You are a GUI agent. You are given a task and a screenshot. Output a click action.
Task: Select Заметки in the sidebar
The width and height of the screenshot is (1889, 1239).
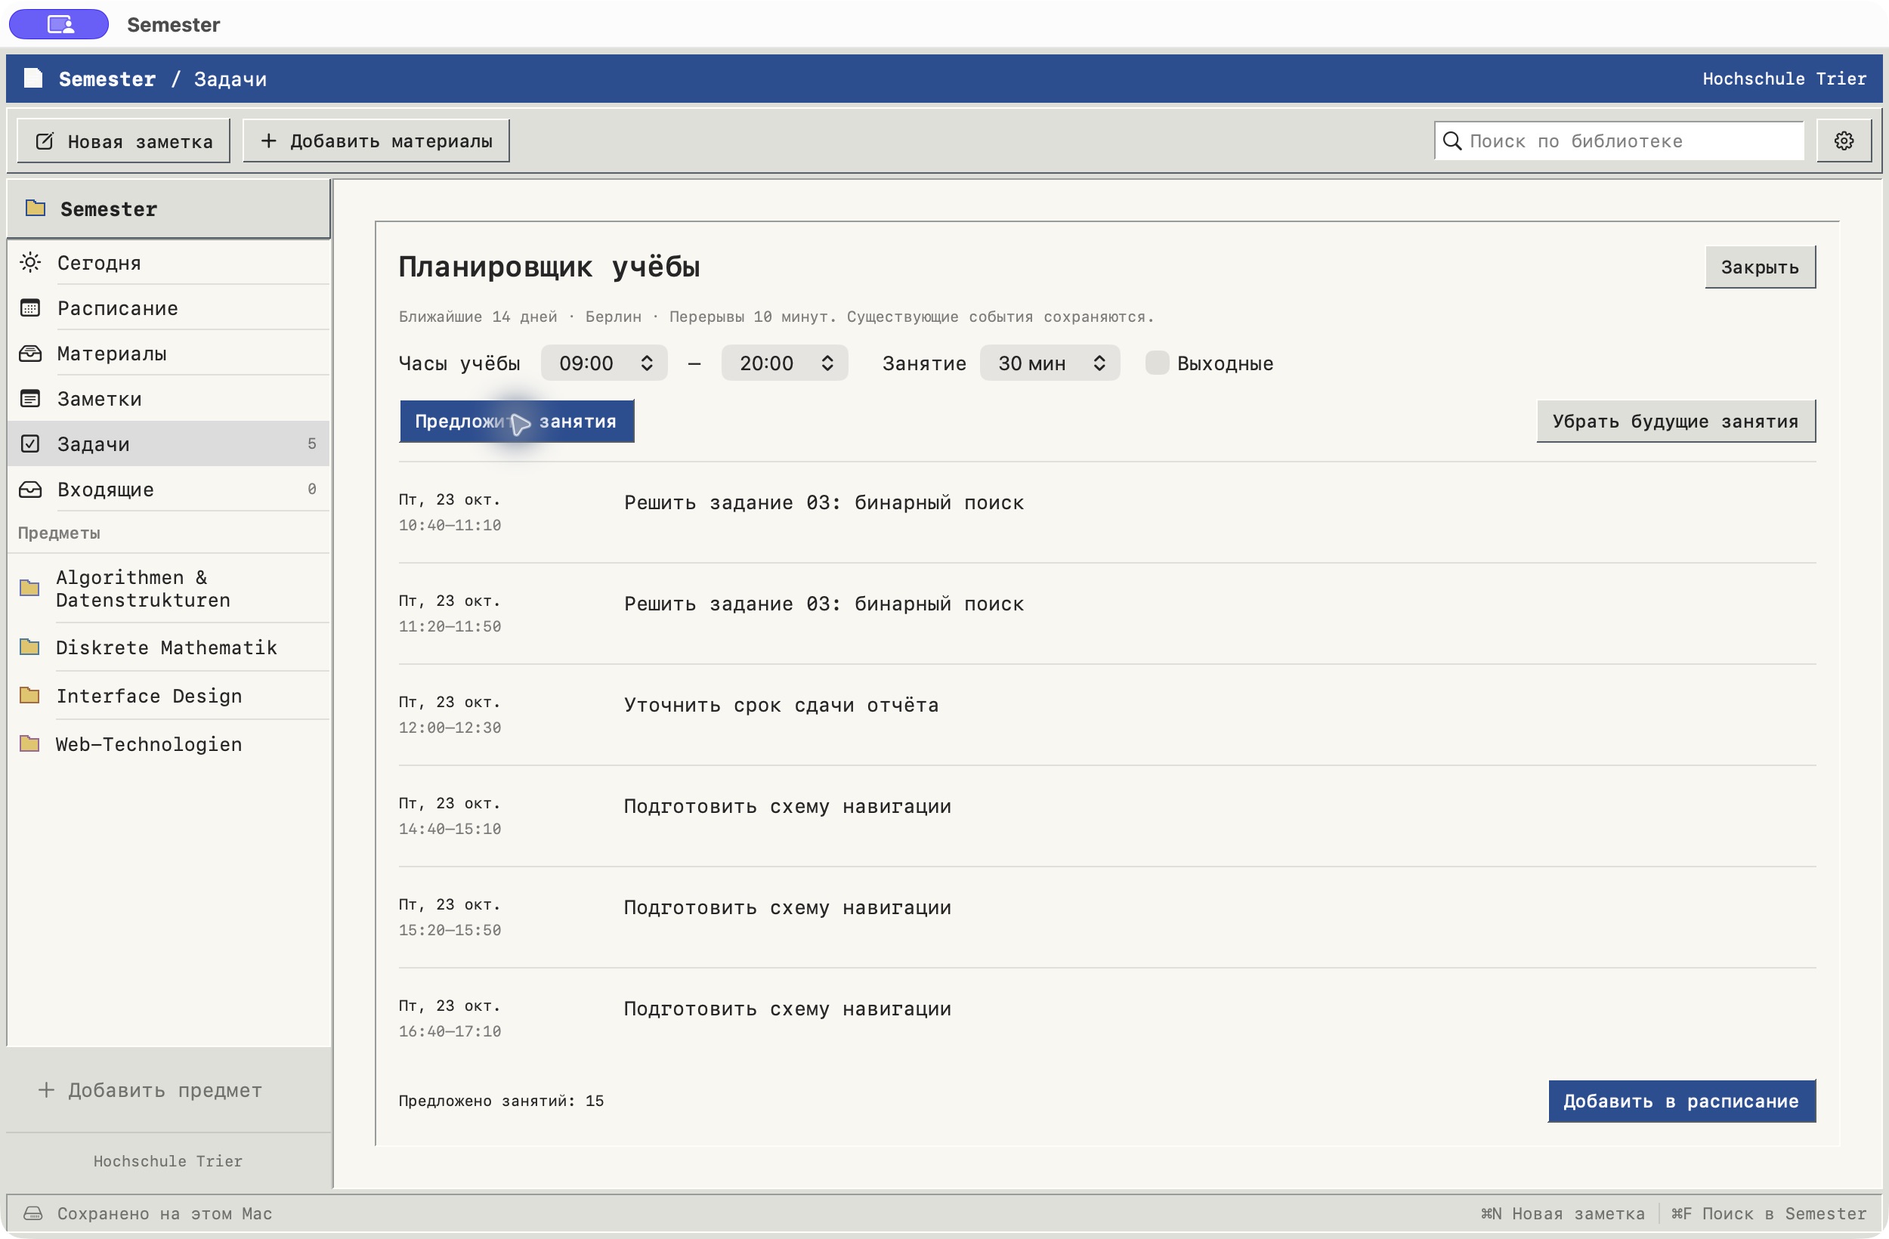click(169, 398)
